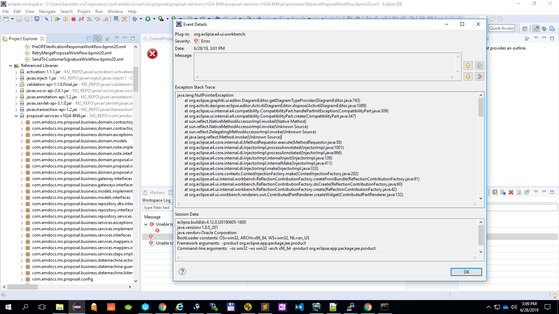Open the Navigate menu

(47, 12)
